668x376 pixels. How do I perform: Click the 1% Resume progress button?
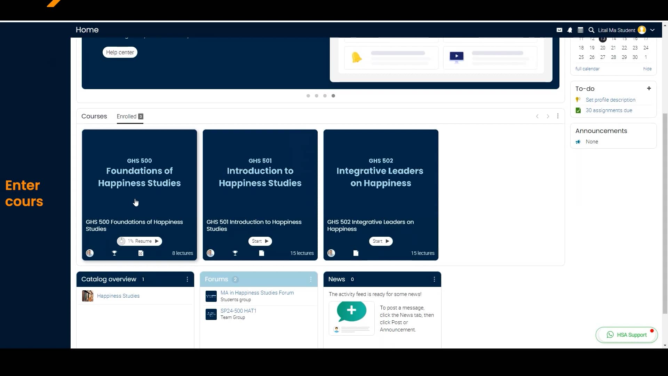click(x=140, y=241)
